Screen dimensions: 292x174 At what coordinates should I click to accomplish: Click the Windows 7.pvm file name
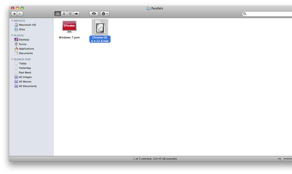[x=69, y=37]
